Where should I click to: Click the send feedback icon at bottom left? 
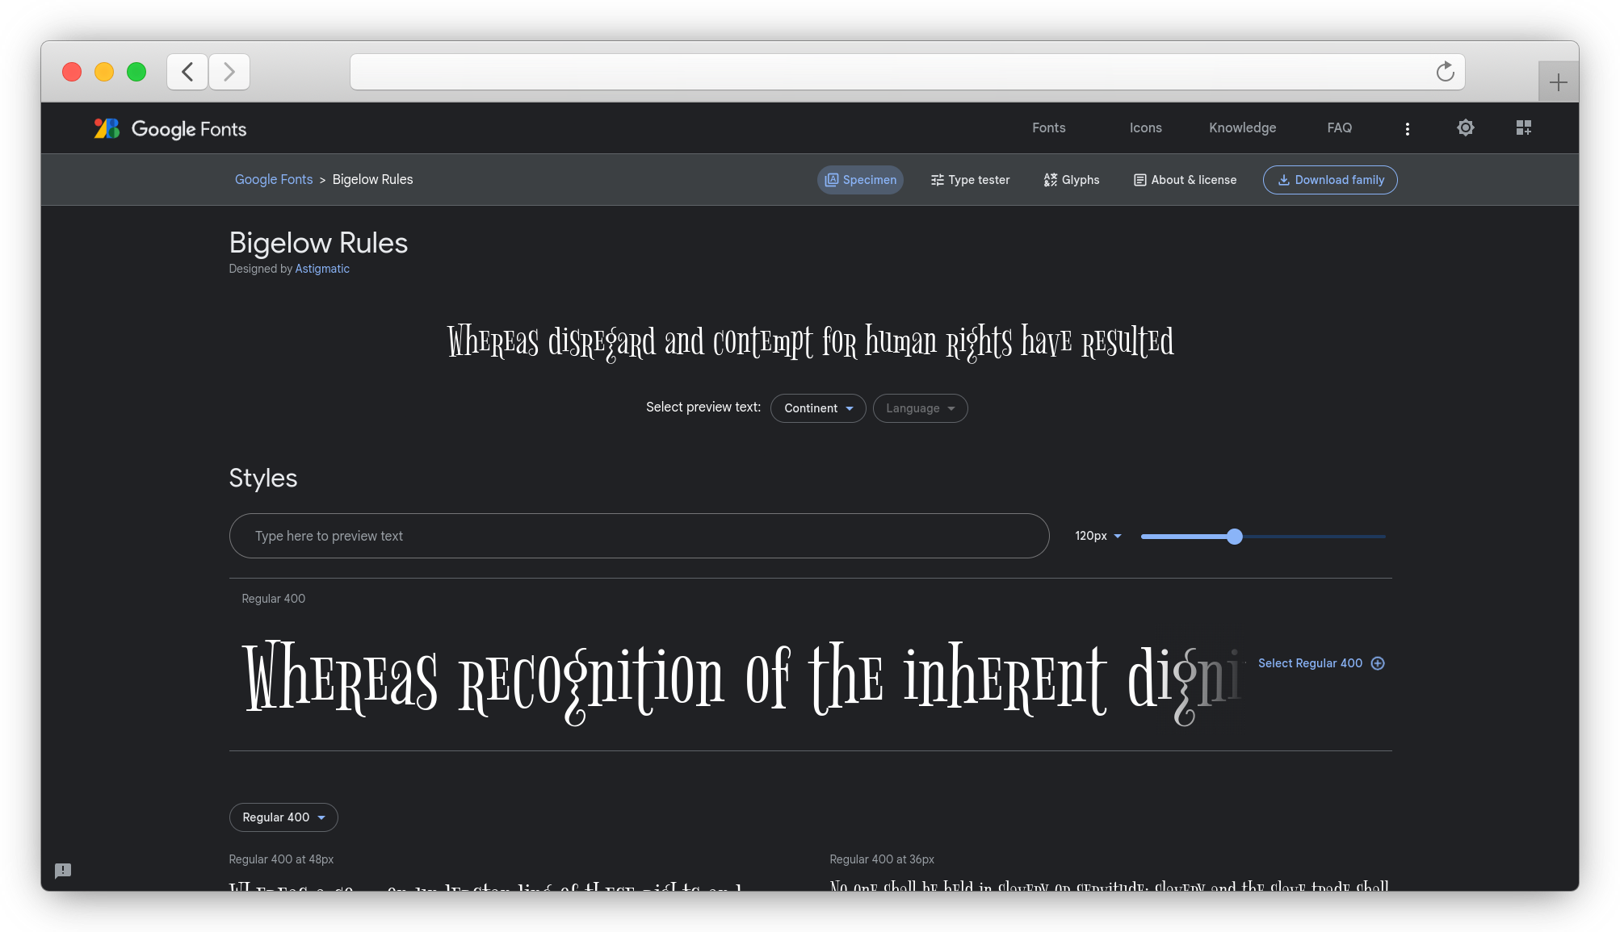click(63, 871)
